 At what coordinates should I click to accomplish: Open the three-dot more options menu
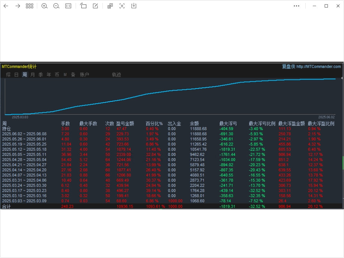[x=296, y=6]
